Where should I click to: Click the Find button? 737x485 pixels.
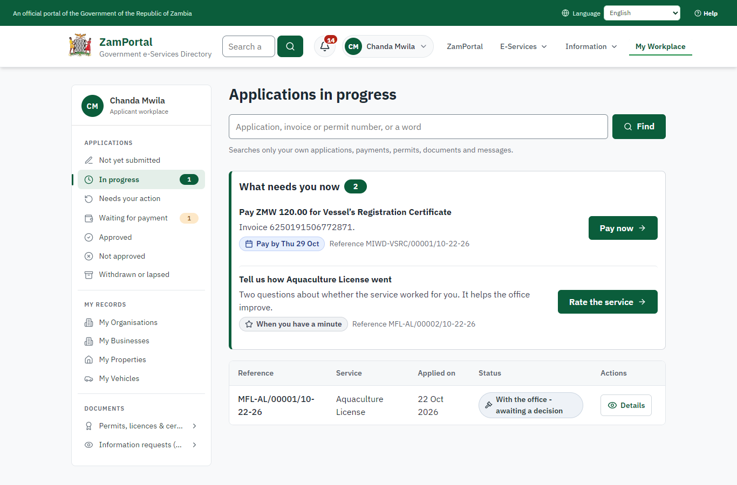point(639,127)
